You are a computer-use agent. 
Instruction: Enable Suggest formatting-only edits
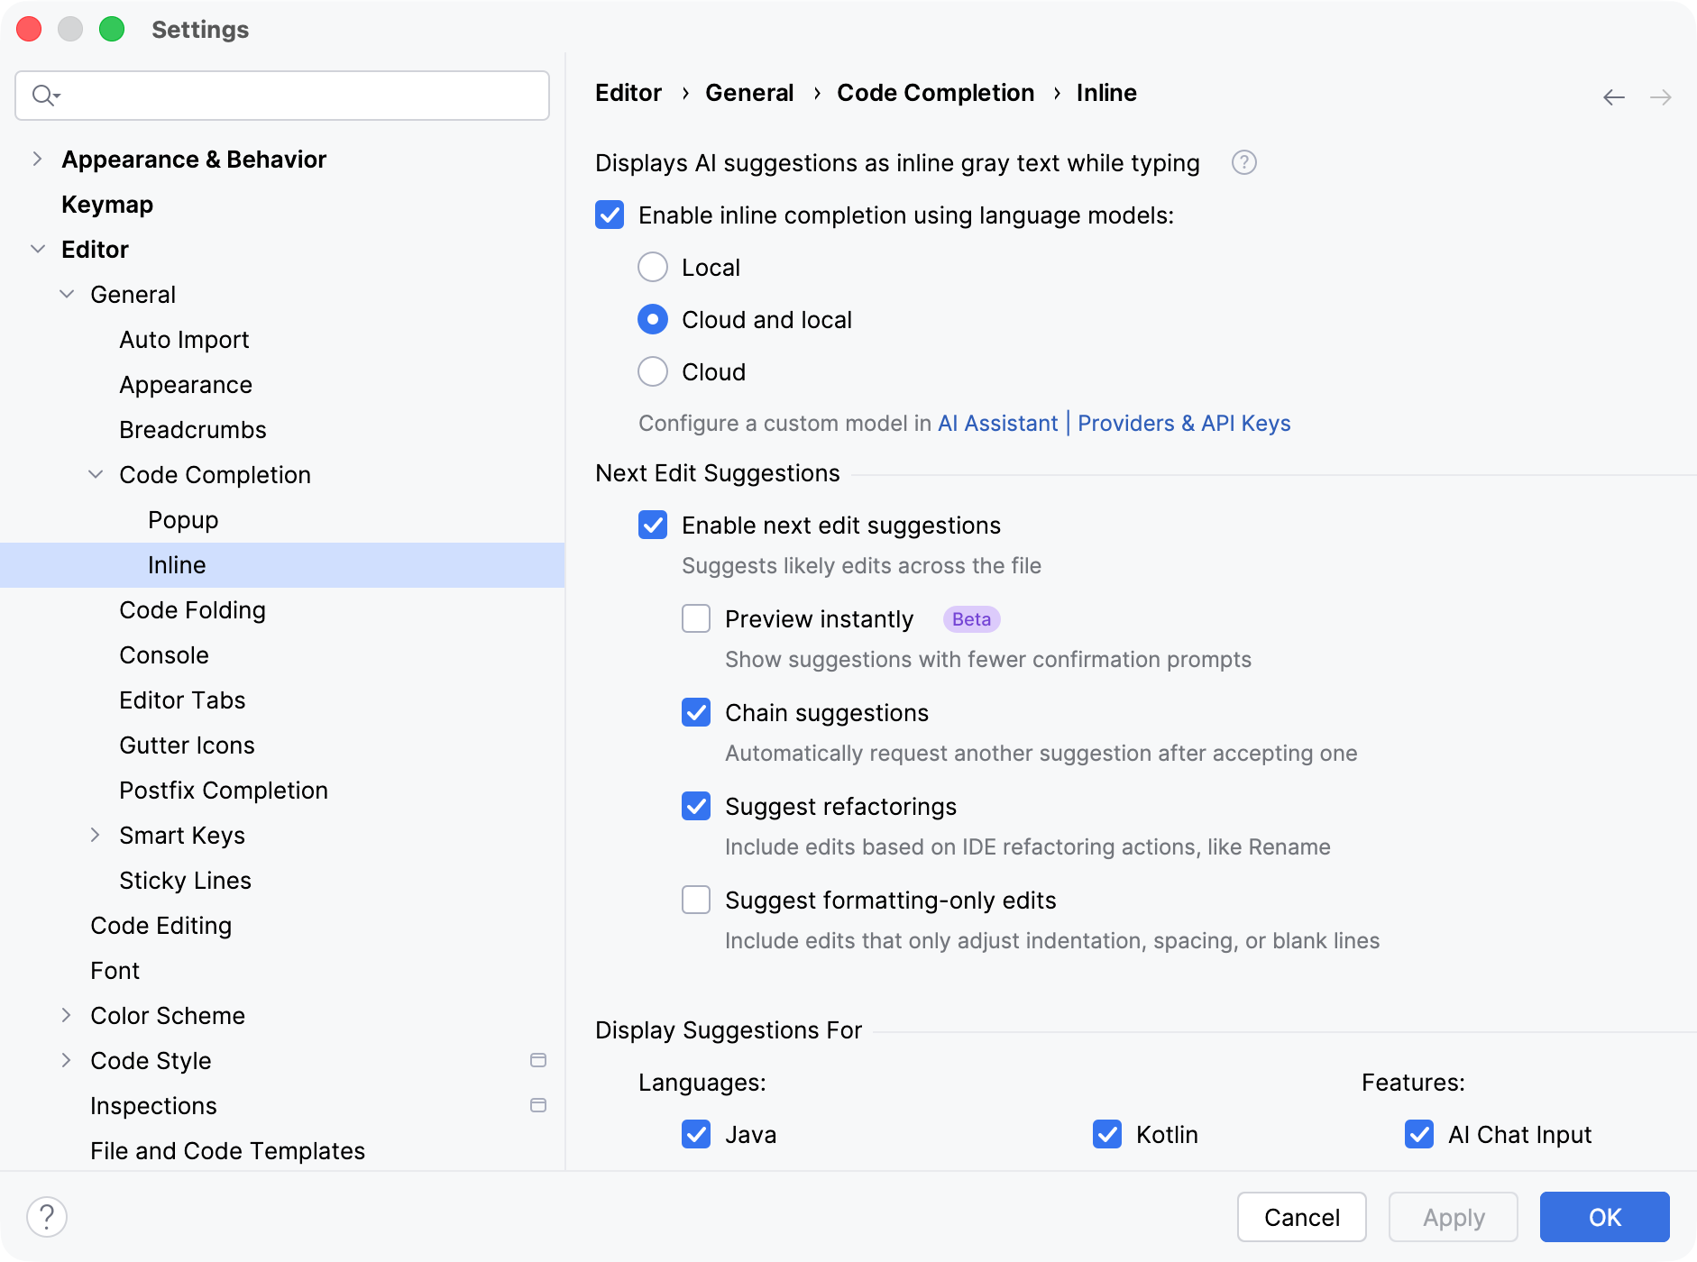tap(696, 900)
